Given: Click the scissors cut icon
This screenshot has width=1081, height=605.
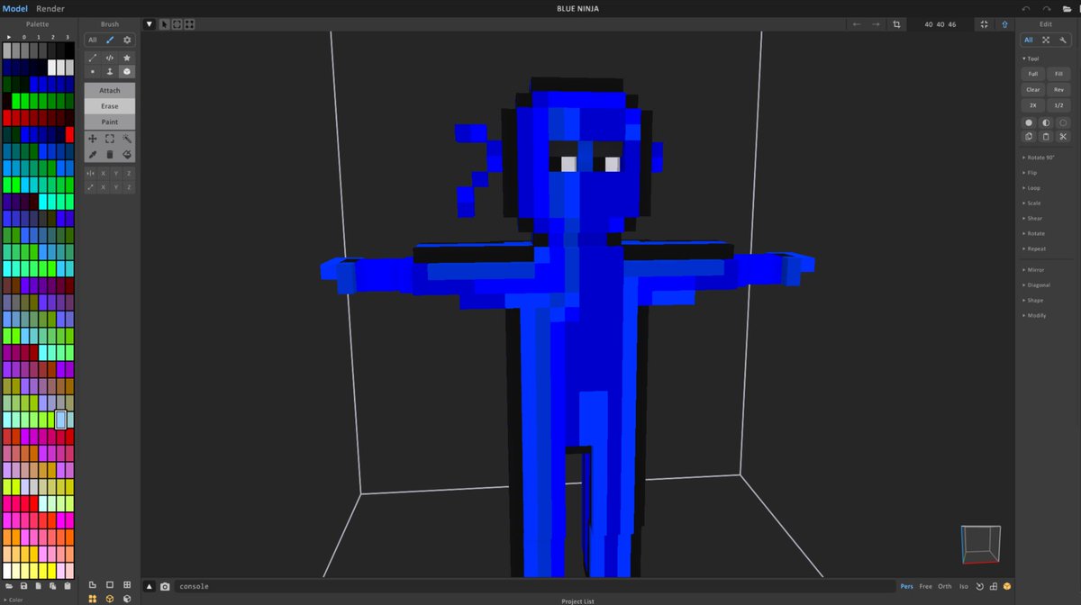Looking at the screenshot, I should coord(1063,137).
